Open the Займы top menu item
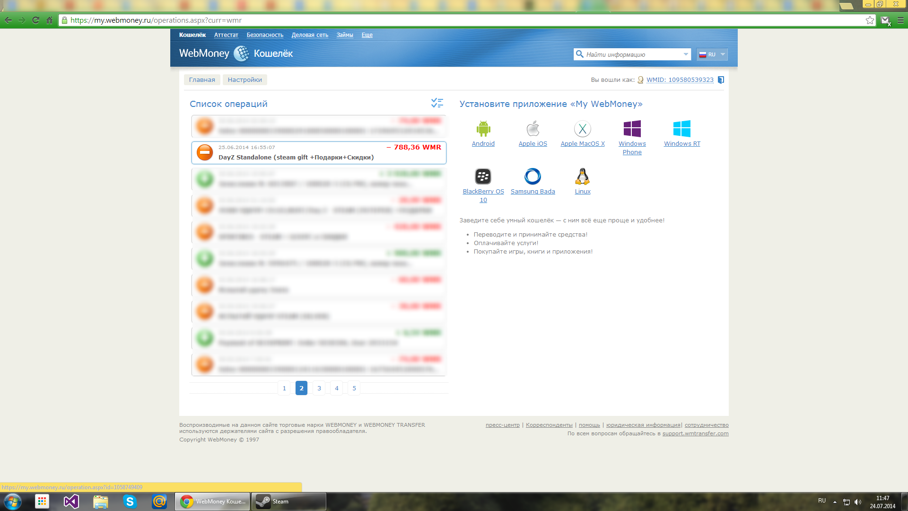Screen dimensions: 908x511 (345, 35)
